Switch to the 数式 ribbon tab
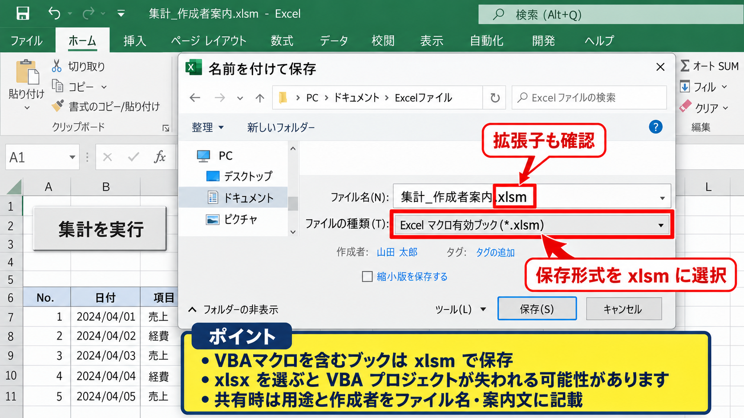The image size is (744, 418). coord(282,41)
